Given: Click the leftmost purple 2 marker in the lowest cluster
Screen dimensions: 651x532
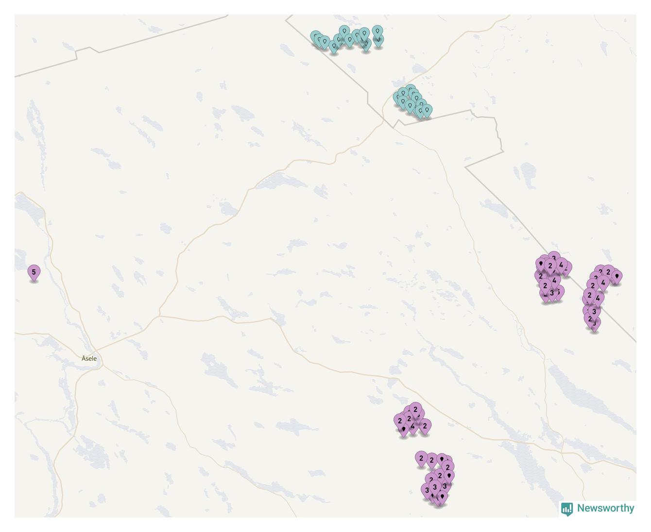Looking at the screenshot, I should (x=421, y=459).
